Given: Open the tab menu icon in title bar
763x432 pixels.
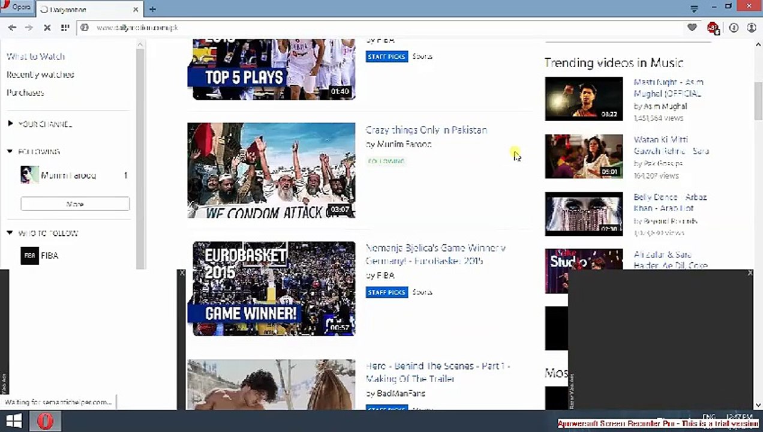Looking at the screenshot, I should click(694, 8).
